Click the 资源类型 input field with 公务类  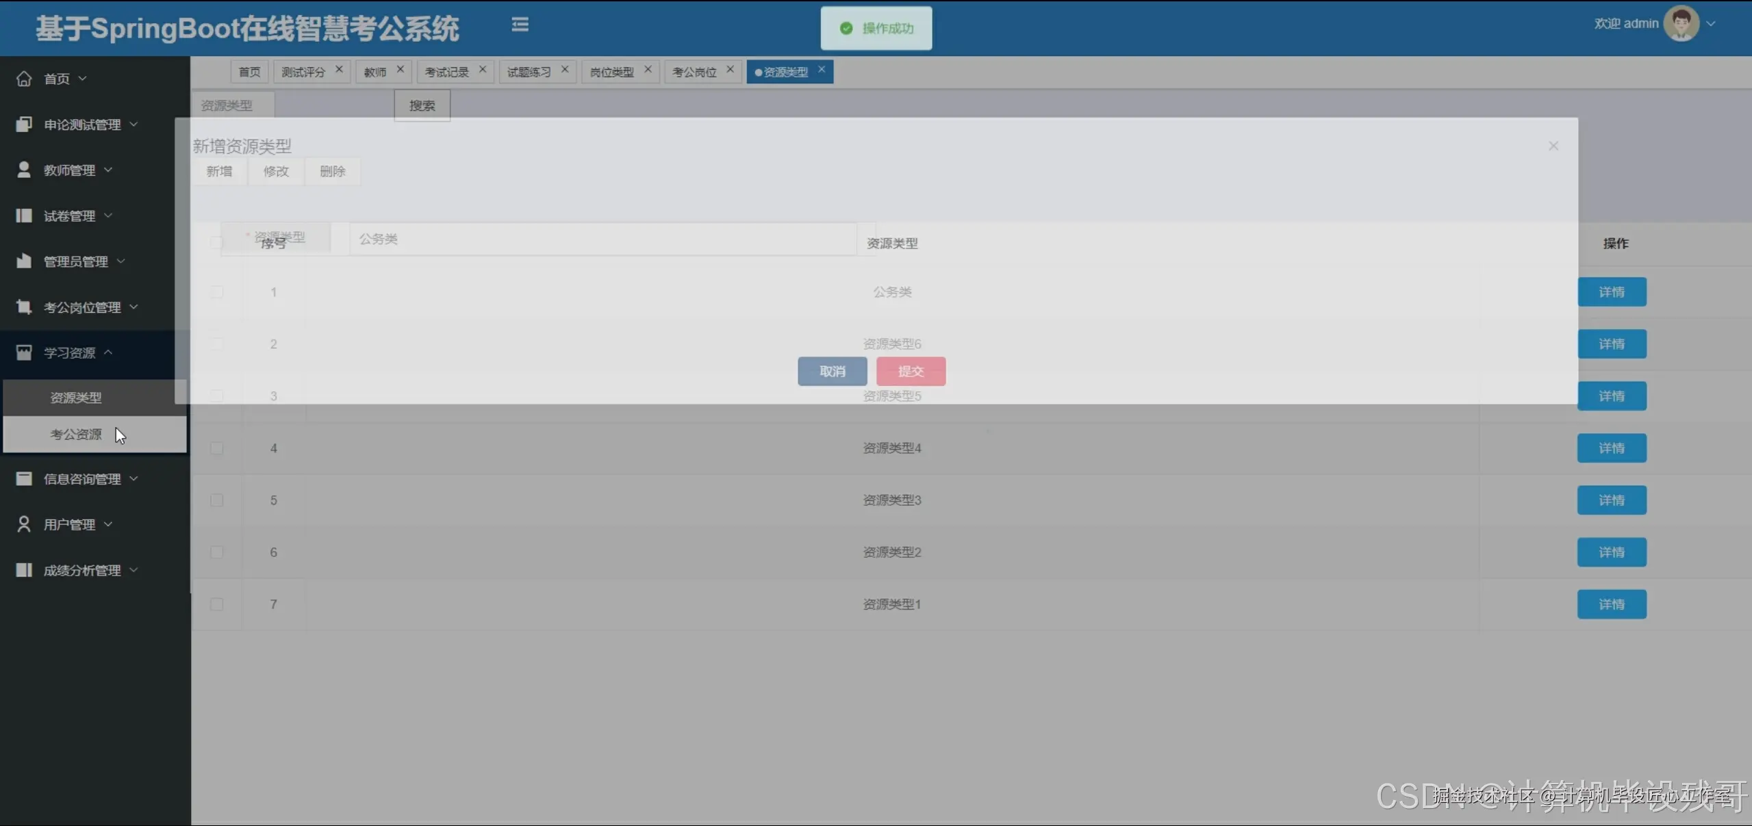click(x=602, y=239)
